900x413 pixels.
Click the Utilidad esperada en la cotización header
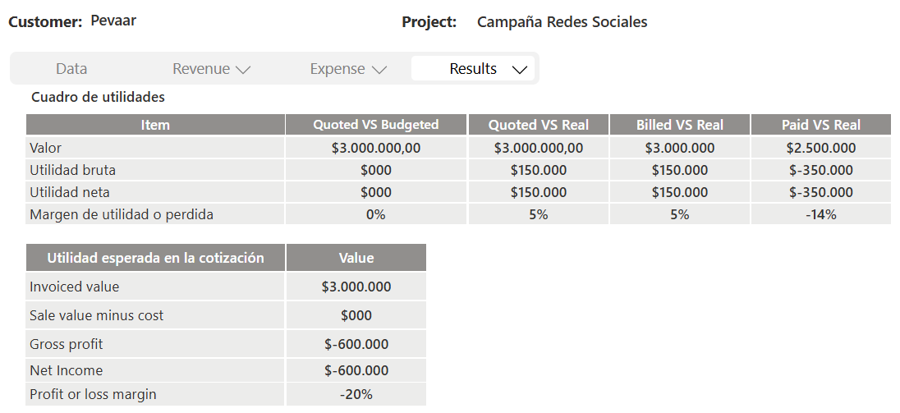pos(155,258)
